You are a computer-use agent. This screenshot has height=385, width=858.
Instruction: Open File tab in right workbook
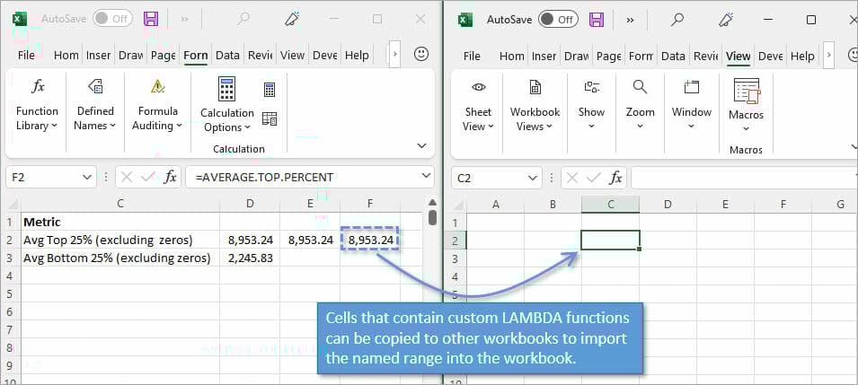point(472,56)
